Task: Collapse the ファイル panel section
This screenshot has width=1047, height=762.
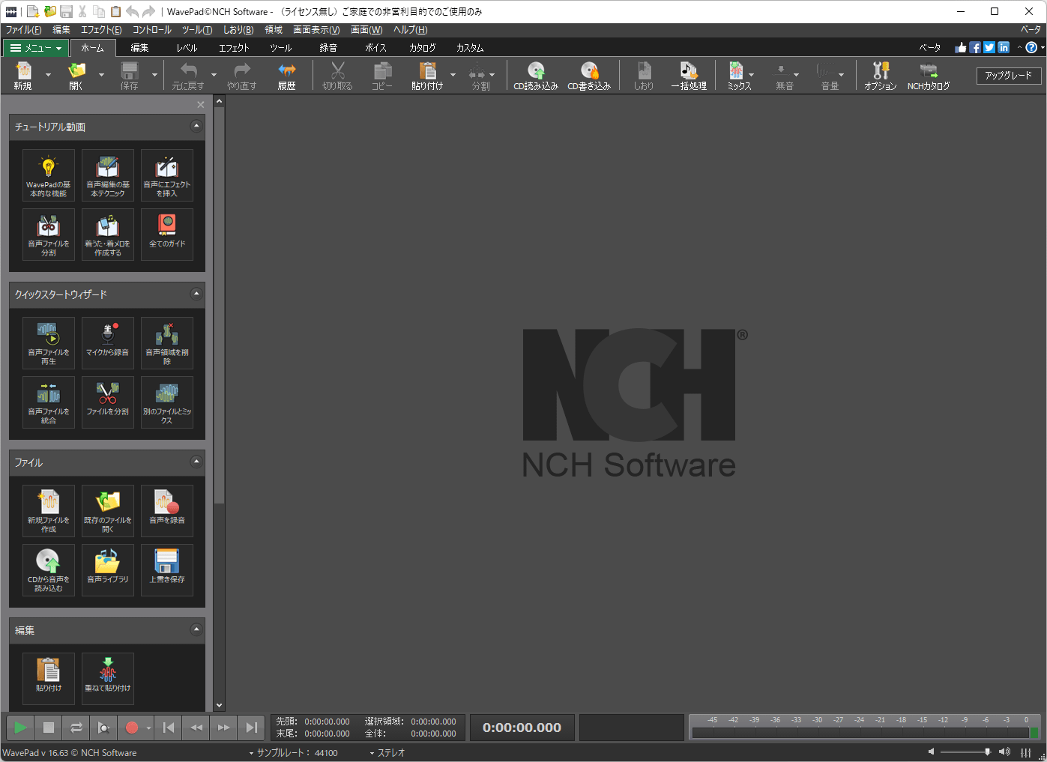Action: pos(196,462)
